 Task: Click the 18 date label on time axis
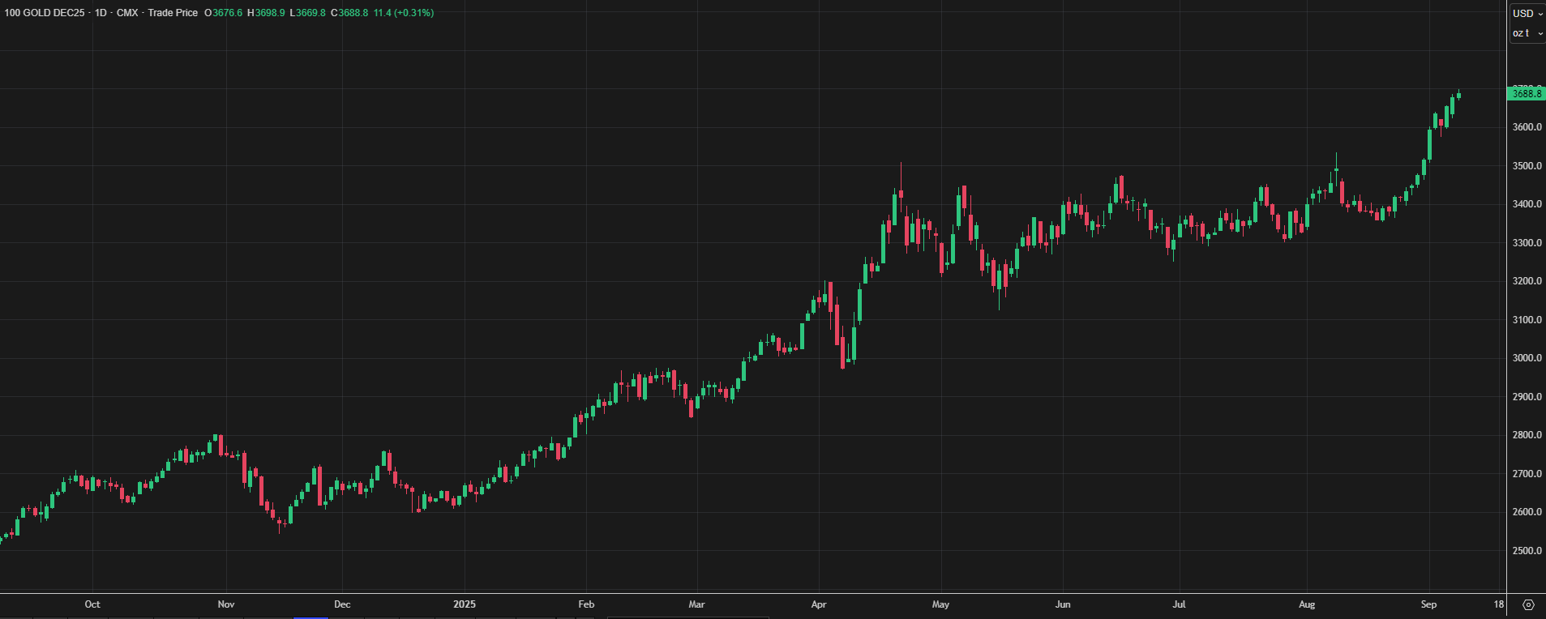coord(1499,604)
